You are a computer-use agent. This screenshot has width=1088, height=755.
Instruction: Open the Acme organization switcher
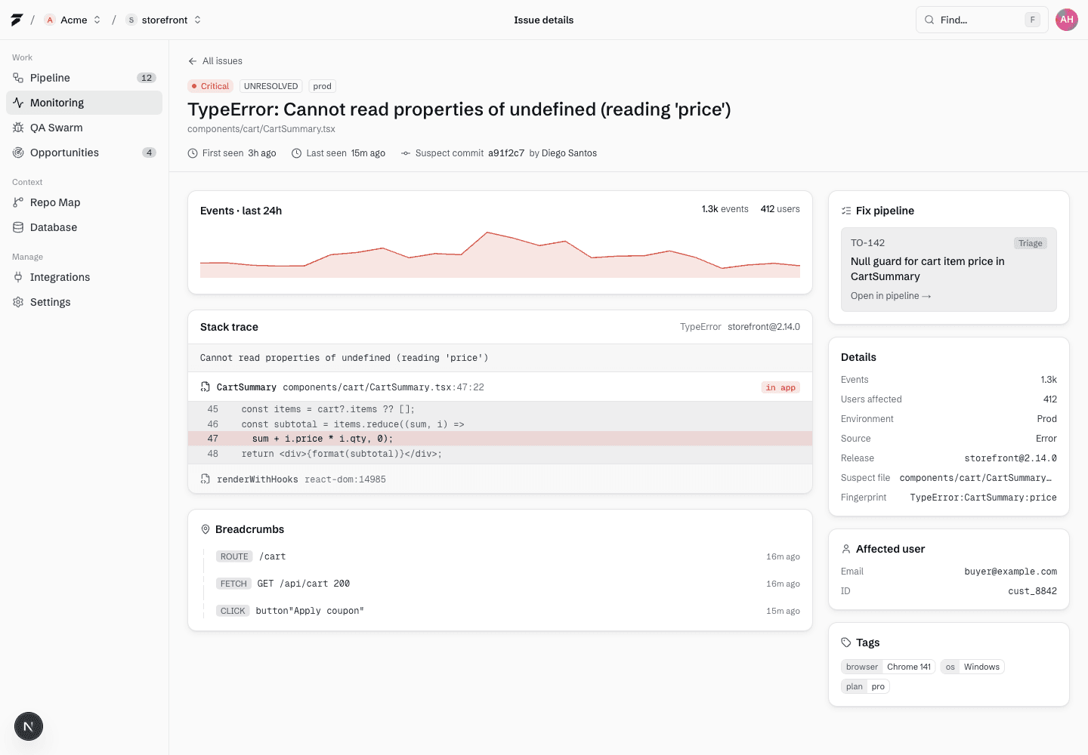73,20
